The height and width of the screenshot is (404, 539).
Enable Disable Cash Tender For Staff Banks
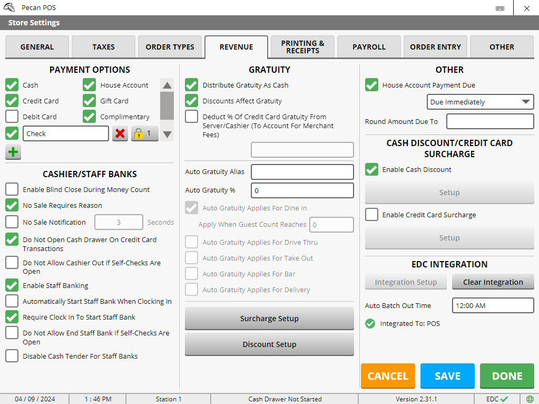[x=12, y=356]
